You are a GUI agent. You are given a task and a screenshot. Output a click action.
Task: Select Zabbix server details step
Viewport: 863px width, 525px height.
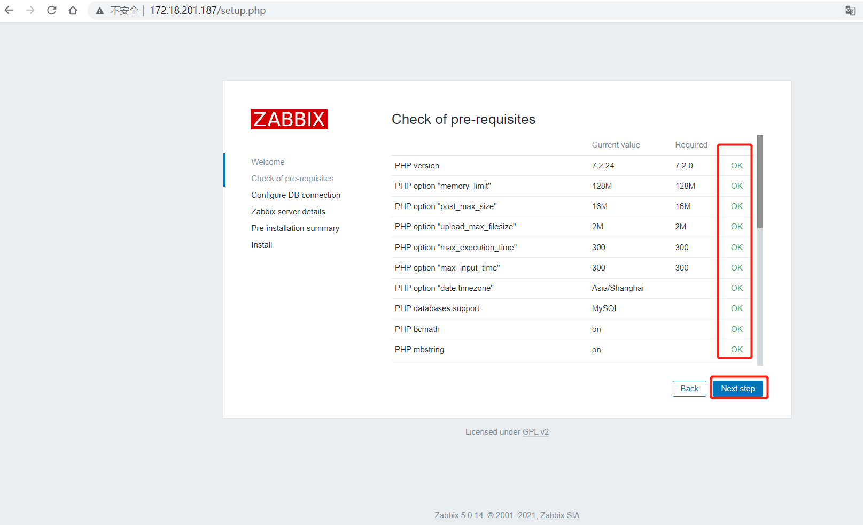click(x=288, y=212)
